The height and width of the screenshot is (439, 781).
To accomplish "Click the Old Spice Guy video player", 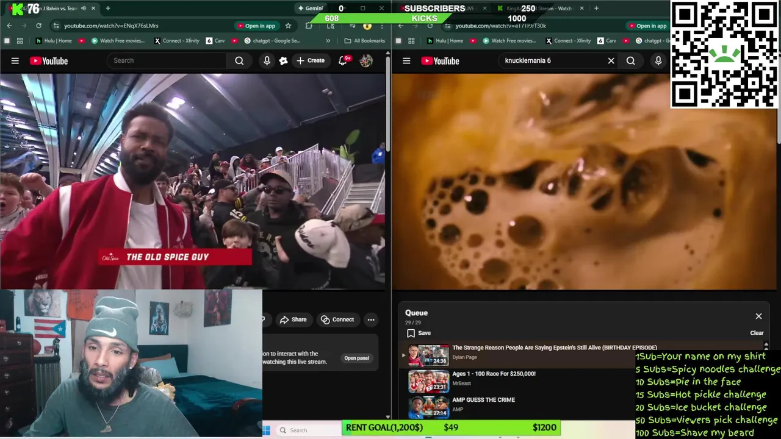I will 193,181.
